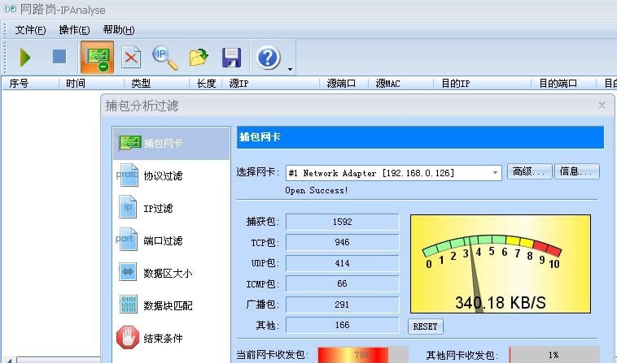
Task: Click the ICMP包 value field 66
Action: (343, 283)
